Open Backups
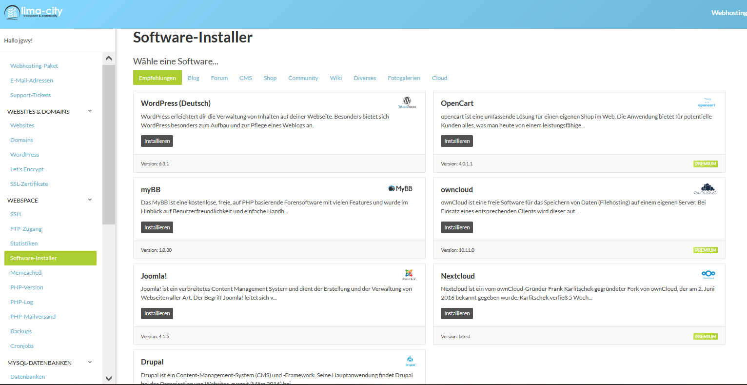Image resolution: width=747 pixels, height=385 pixels. (x=21, y=331)
